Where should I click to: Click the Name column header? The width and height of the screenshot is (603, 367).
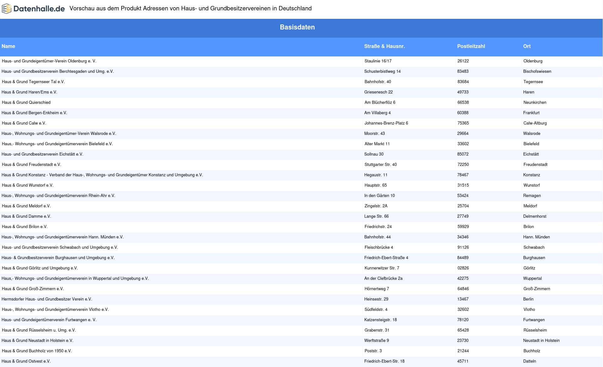pos(8,46)
